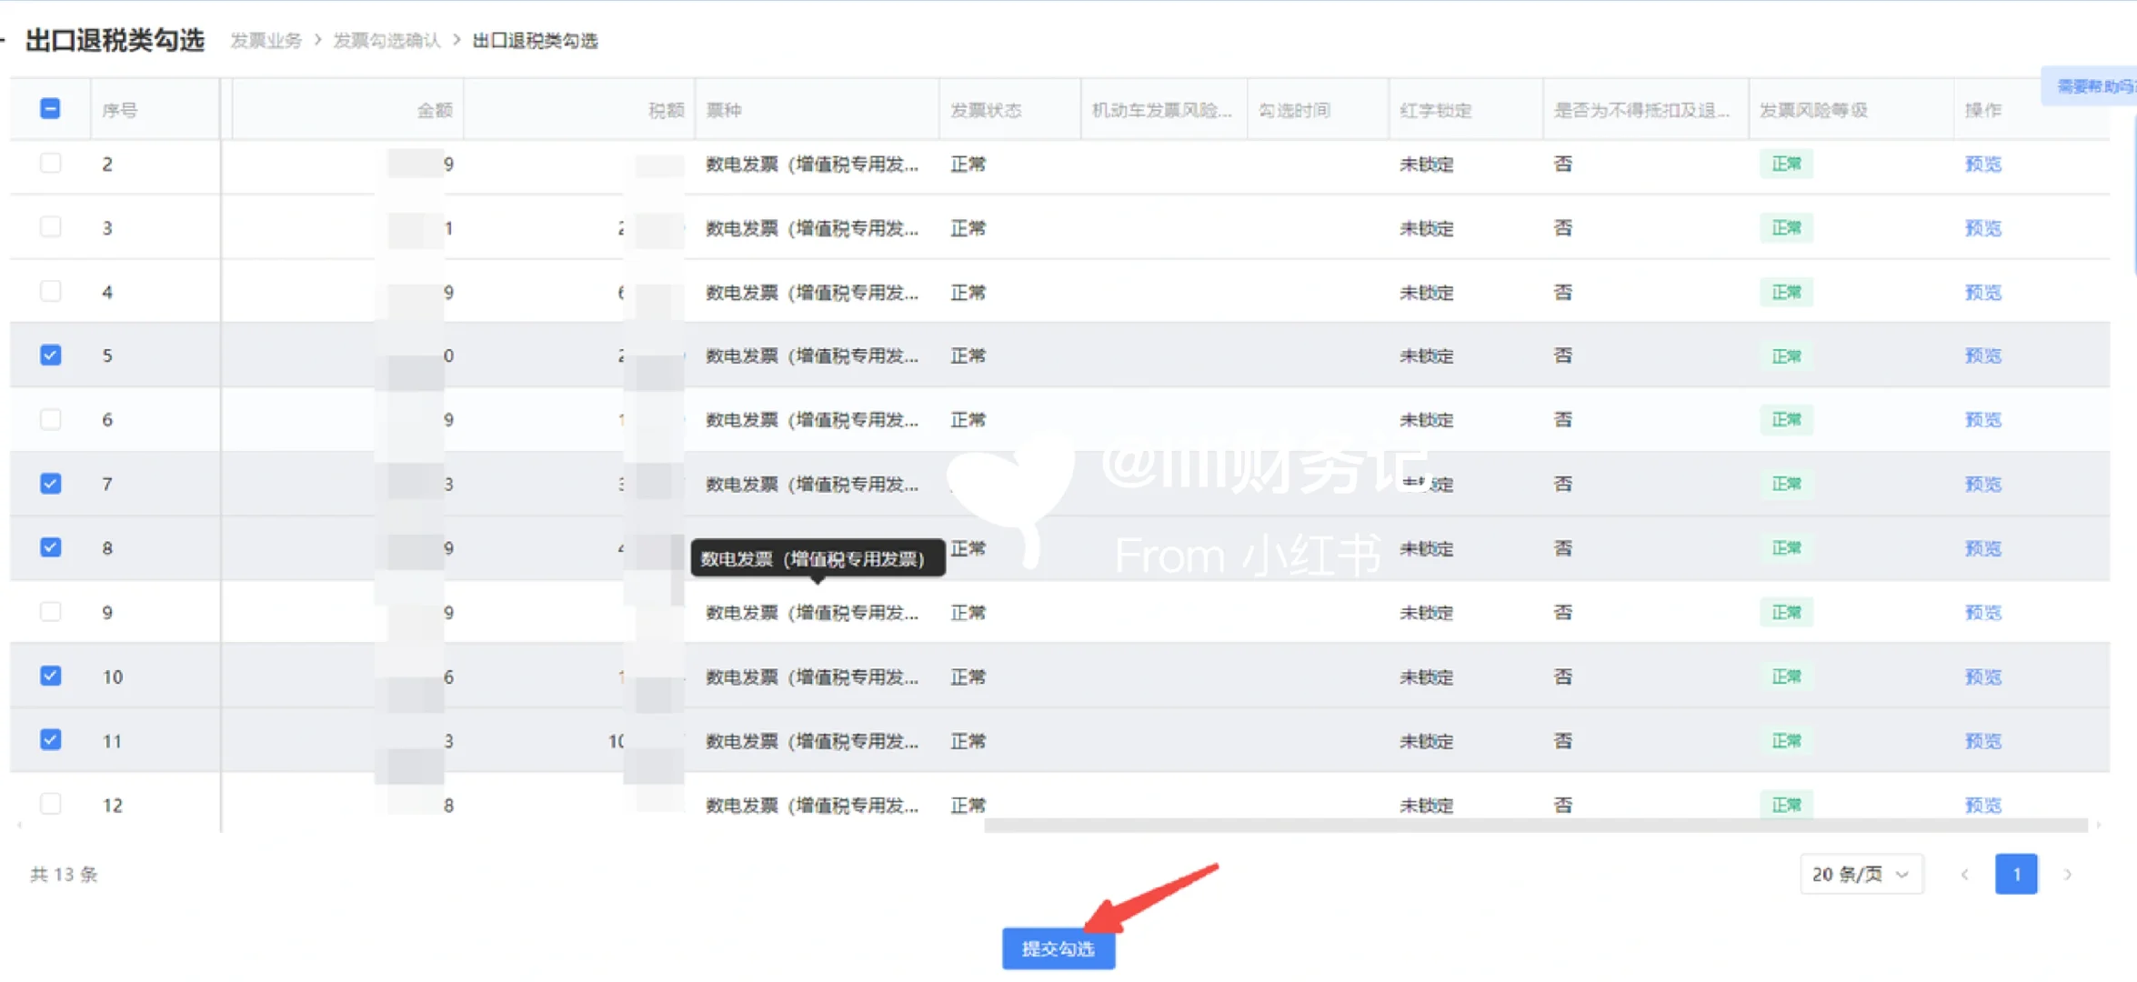Viewport: 2137px width, 982px height.
Task: Check the checkbox for invoice row 6
Action: coord(50,419)
